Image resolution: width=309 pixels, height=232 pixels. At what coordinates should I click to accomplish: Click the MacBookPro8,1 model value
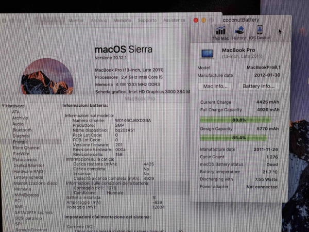point(264,68)
